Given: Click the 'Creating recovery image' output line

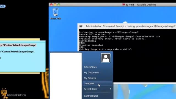Looking at the screenshot, I should point(112,39).
